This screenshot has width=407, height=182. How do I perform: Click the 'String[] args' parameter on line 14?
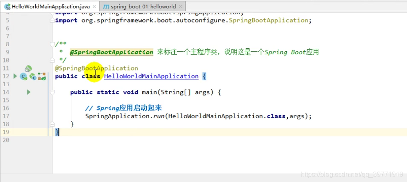(x=185, y=92)
